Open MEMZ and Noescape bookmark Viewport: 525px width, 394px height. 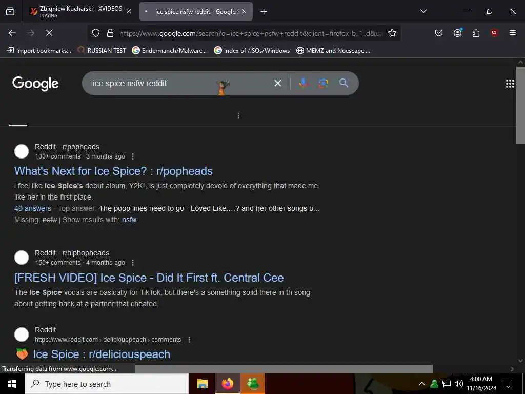pos(333,51)
